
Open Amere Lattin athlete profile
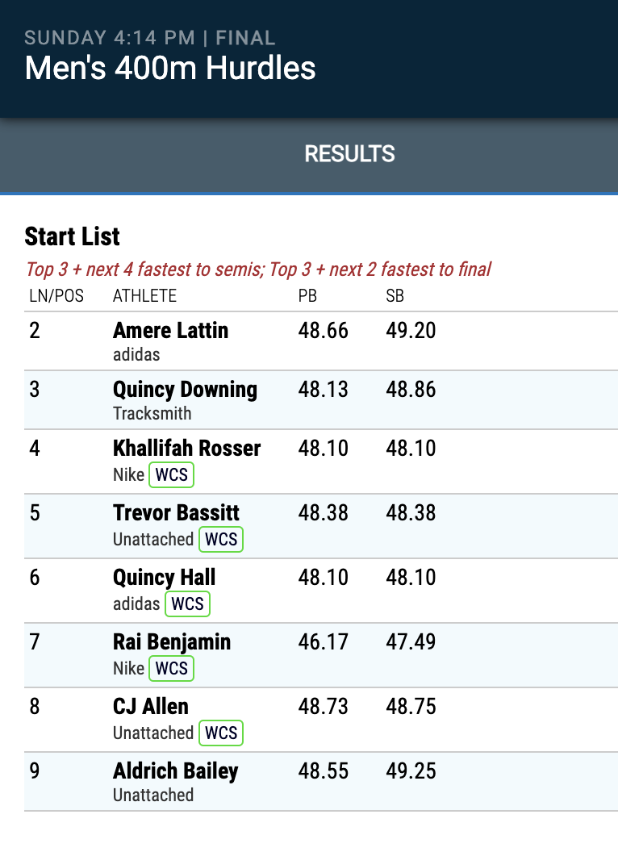[171, 330]
